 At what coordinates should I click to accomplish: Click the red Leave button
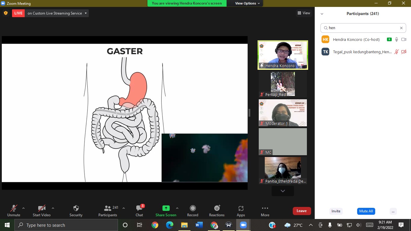tap(301, 211)
